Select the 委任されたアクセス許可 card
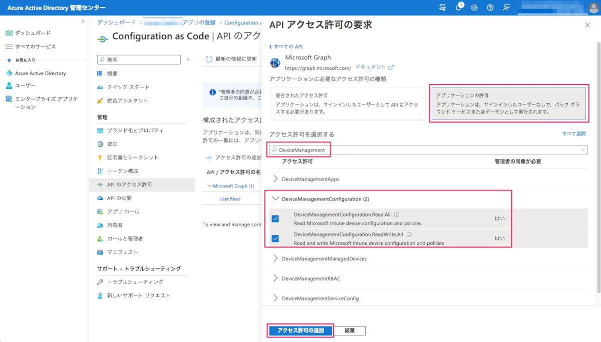 click(x=348, y=103)
